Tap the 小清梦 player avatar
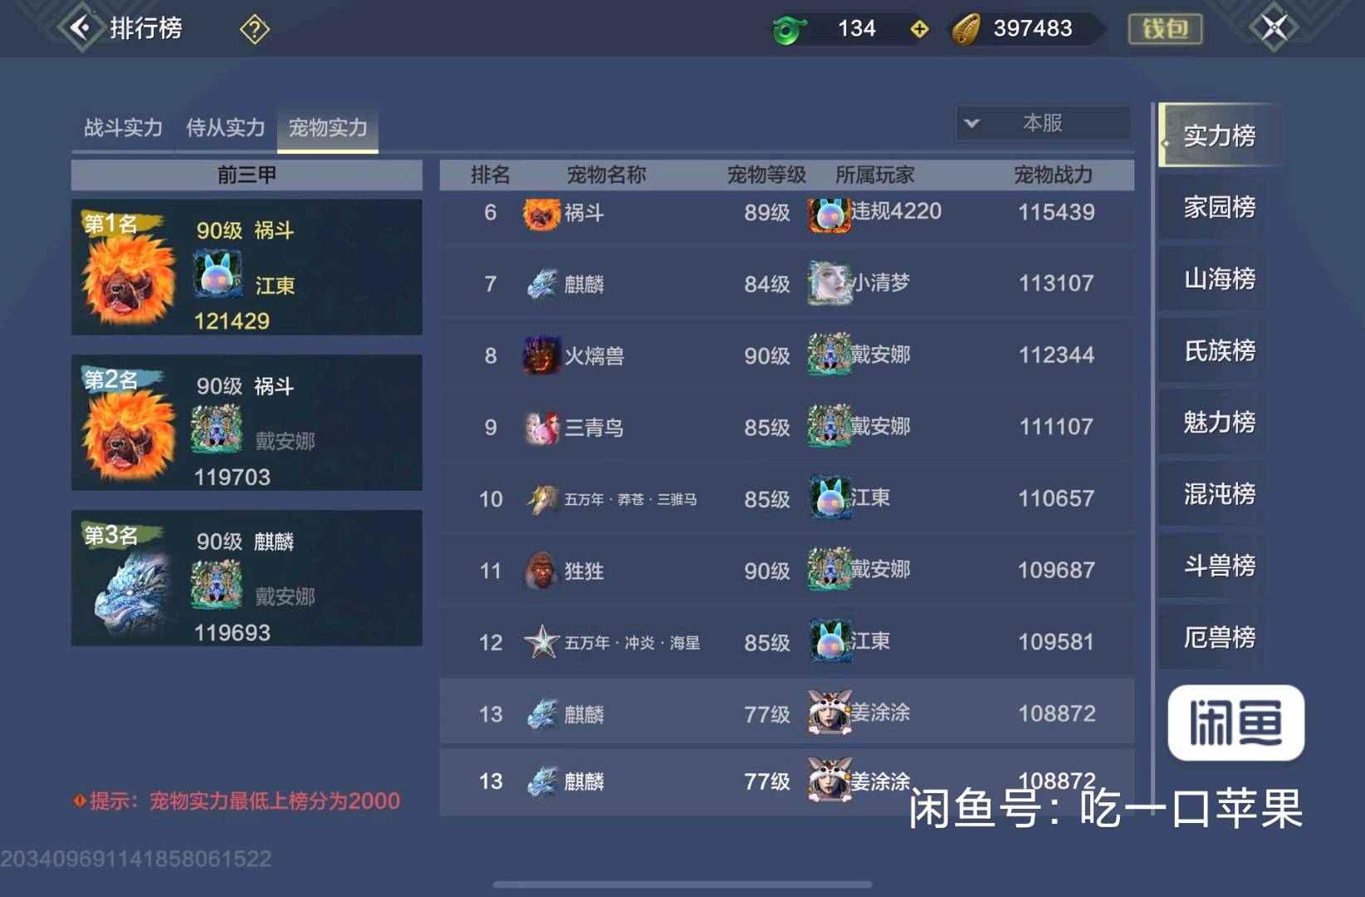Screen dimensions: 1365x897 (x=829, y=282)
